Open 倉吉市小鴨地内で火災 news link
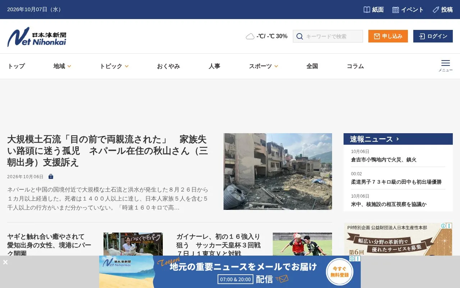 coord(384,159)
